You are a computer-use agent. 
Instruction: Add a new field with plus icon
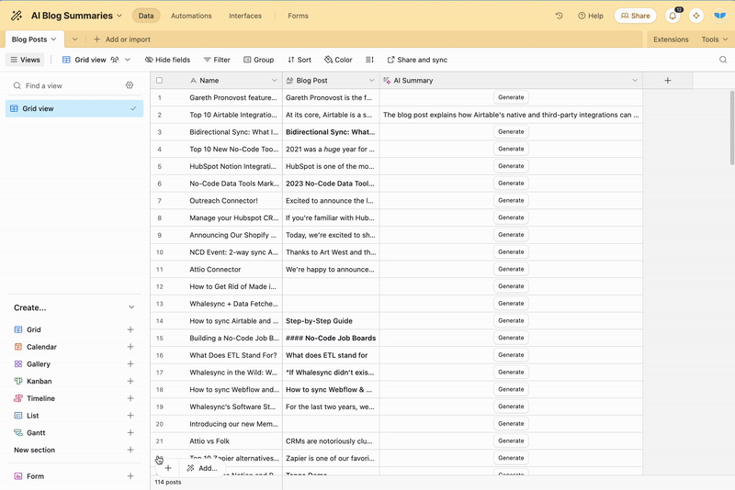(668, 81)
